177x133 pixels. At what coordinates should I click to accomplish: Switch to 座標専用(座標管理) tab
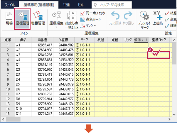pos(39,5)
